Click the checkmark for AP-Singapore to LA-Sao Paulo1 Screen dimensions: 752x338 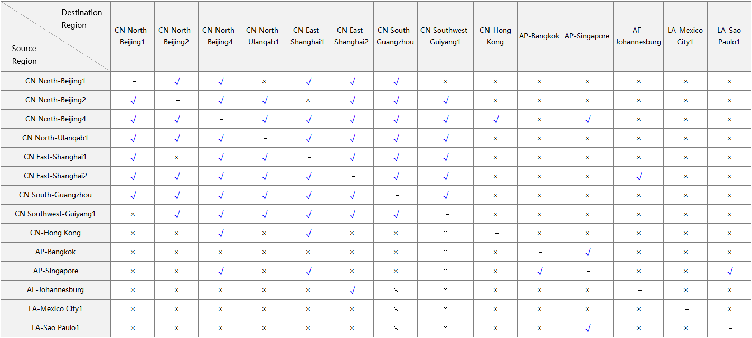pyautogui.click(x=730, y=271)
